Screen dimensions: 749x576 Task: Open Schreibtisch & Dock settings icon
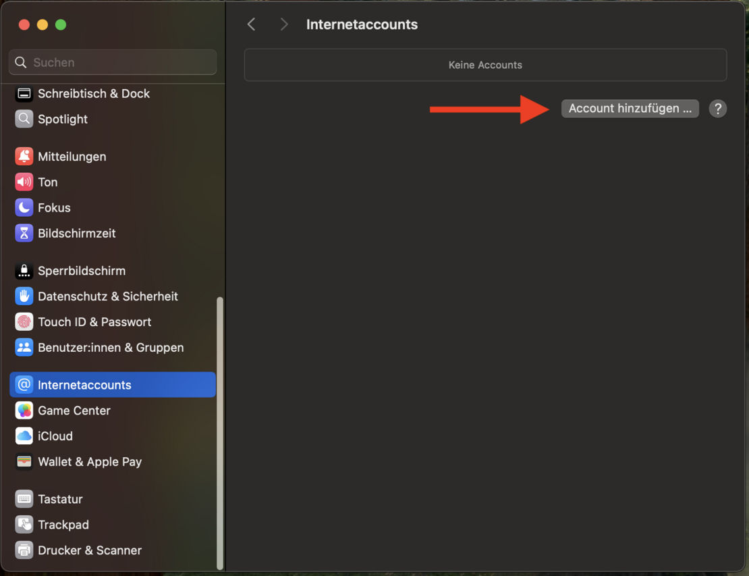coord(24,94)
